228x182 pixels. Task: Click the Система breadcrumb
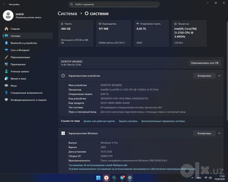pos(67,13)
